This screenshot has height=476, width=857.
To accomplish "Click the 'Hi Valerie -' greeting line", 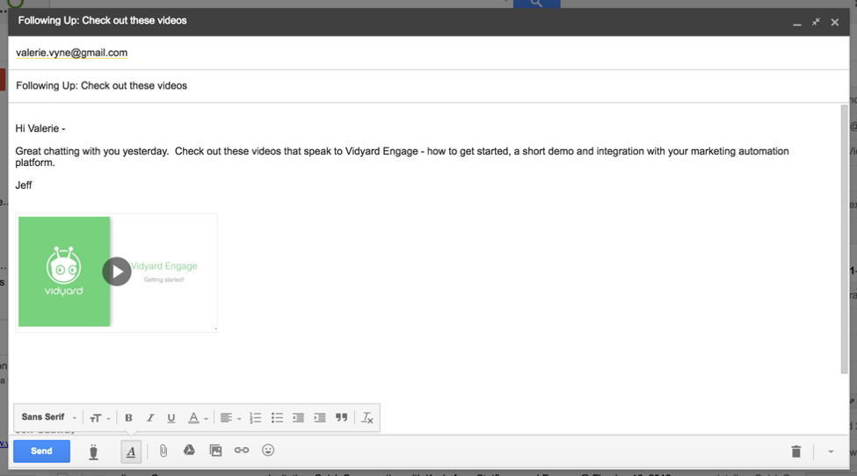I will [x=40, y=129].
